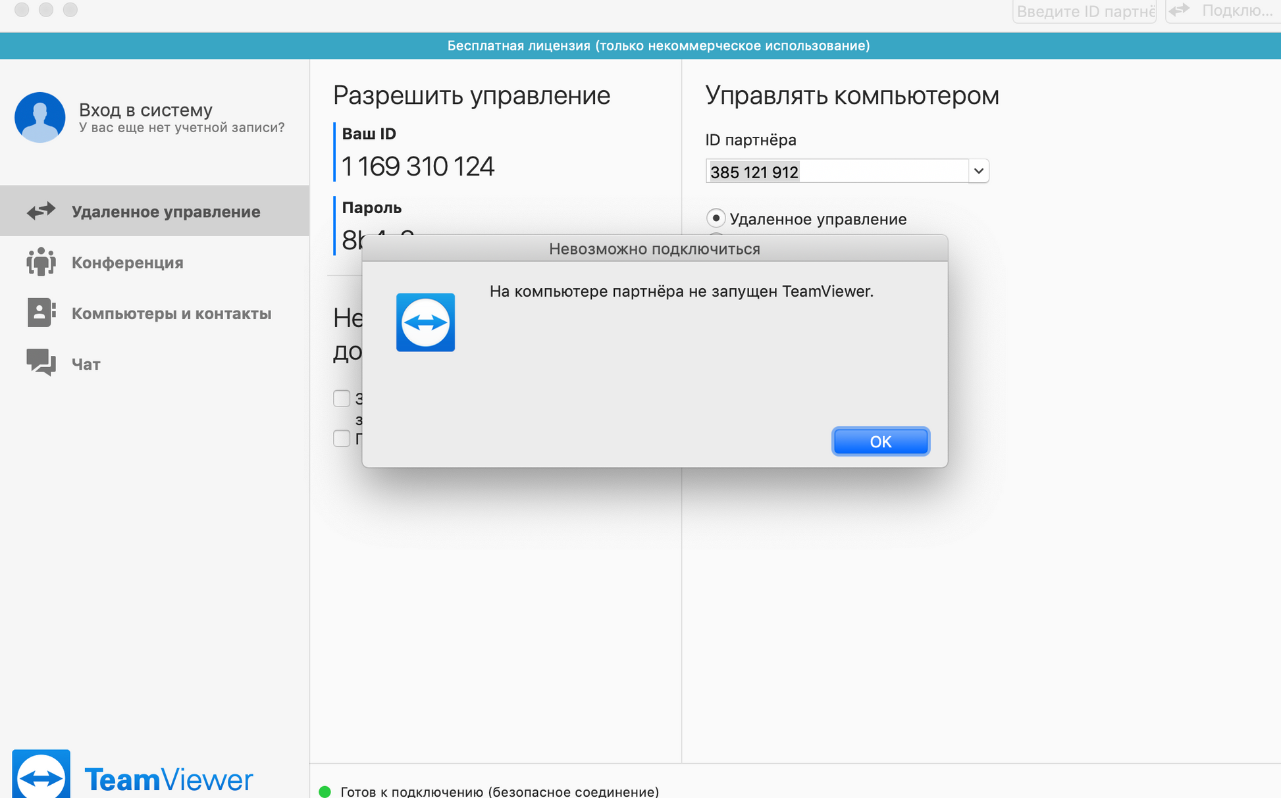Click the 'ID партнёра' label above the field
1281x798 pixels.
[750, 139]
